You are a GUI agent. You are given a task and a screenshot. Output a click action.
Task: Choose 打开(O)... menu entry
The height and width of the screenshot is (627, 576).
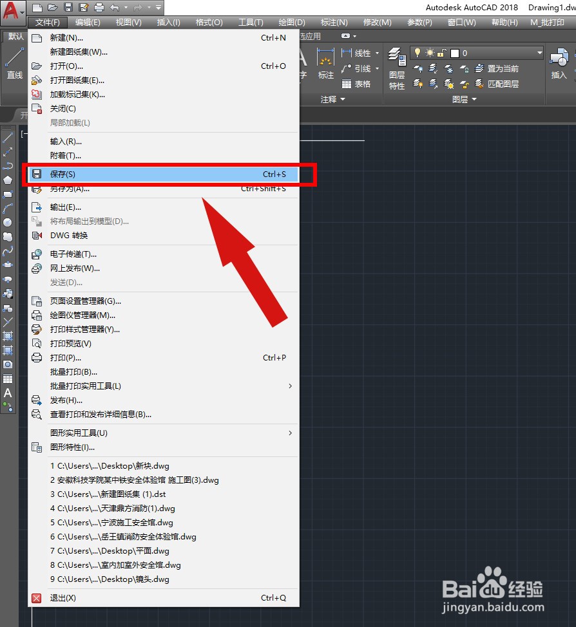click(163, 66)
